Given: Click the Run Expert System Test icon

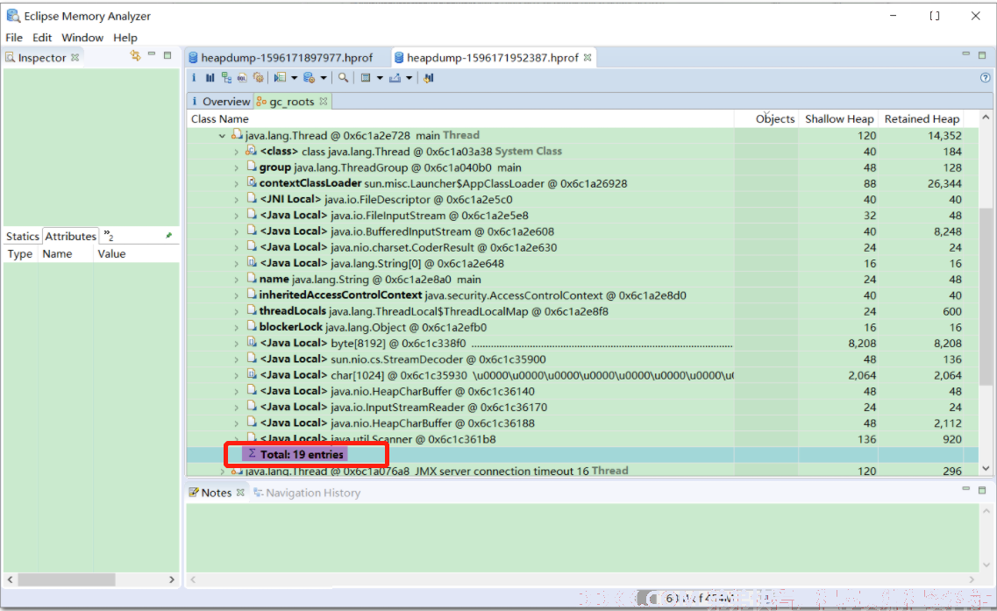Looking at the screenshot, I should [280, 77].
